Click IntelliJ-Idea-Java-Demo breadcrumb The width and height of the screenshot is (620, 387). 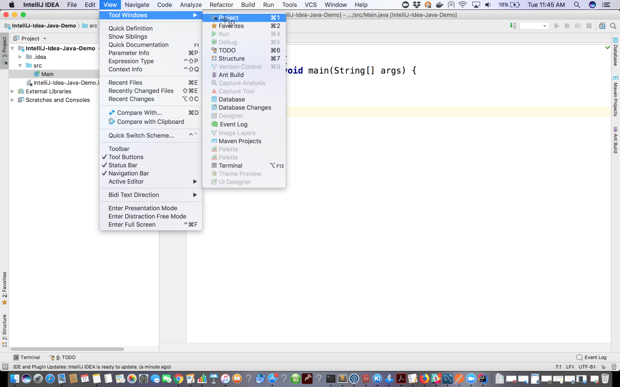click(40, 26)
